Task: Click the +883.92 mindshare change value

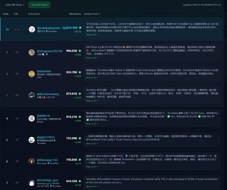Action: point(77,32)
